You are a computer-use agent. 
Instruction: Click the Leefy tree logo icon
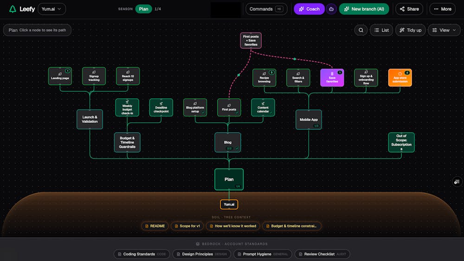click(13, 9)
